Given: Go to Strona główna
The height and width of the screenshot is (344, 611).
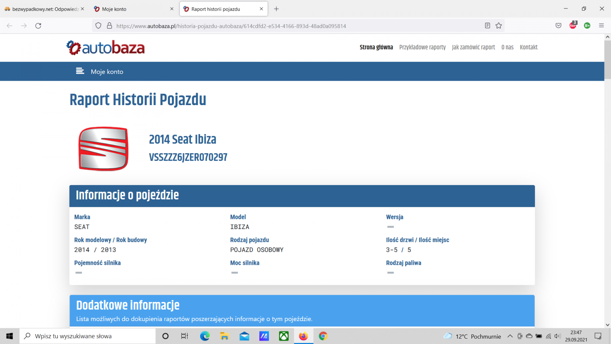Looking at the screenshot, I should pos(376,47).
